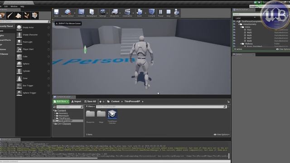Toggle visibility of the last Wall row above Walkway
This screenshot has width=290, height=163.
(234, 41)
